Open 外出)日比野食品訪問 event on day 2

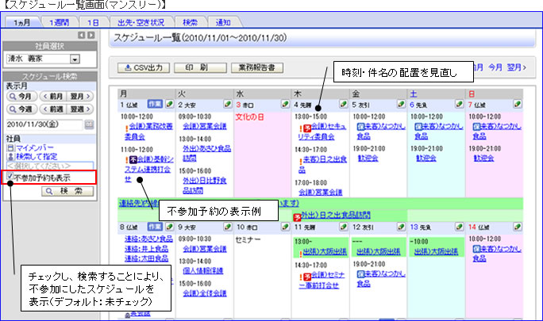tap(205, 185)
